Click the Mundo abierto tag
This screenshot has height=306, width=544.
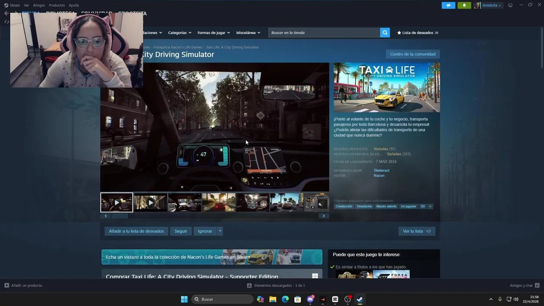tap(386, 207)
